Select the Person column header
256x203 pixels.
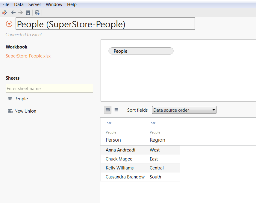(x=113, y=140)
